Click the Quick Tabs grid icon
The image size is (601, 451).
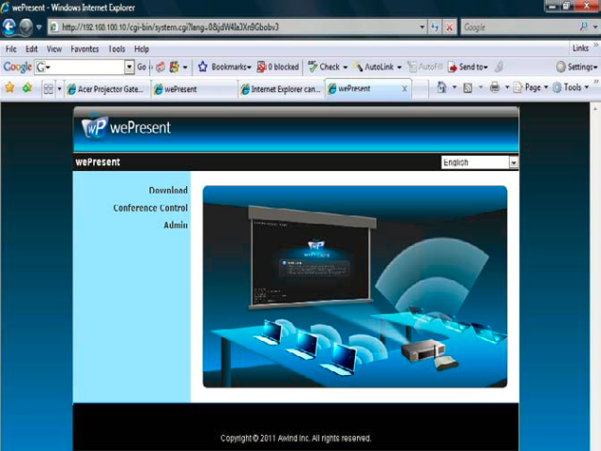coord(48,89)
